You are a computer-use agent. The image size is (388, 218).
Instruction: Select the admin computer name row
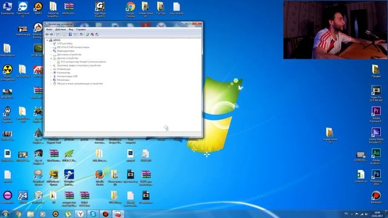pyautogui.click(x=55, y=40)
